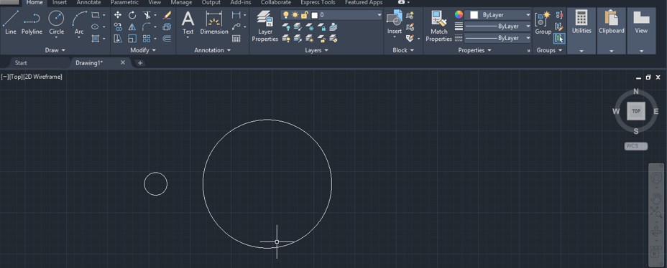Add a new drawing tab

coord(140,63)
